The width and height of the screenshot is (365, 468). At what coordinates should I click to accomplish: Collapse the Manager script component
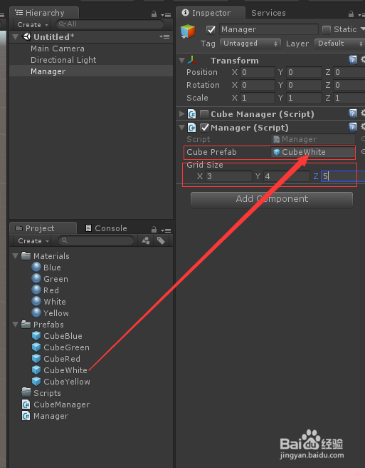pos(181,128)
